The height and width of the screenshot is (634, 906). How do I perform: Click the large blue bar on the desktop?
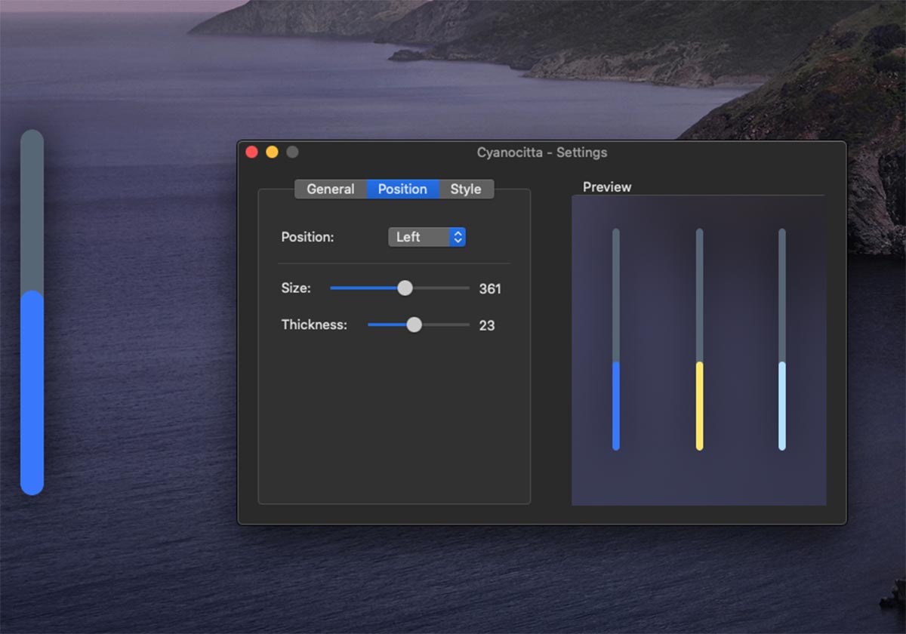pos(32,312)
